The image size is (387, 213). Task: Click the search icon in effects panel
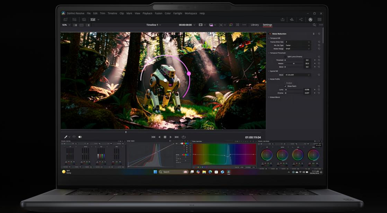click(x=314, y=25)
